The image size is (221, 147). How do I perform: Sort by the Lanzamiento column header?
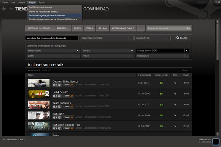144,75
